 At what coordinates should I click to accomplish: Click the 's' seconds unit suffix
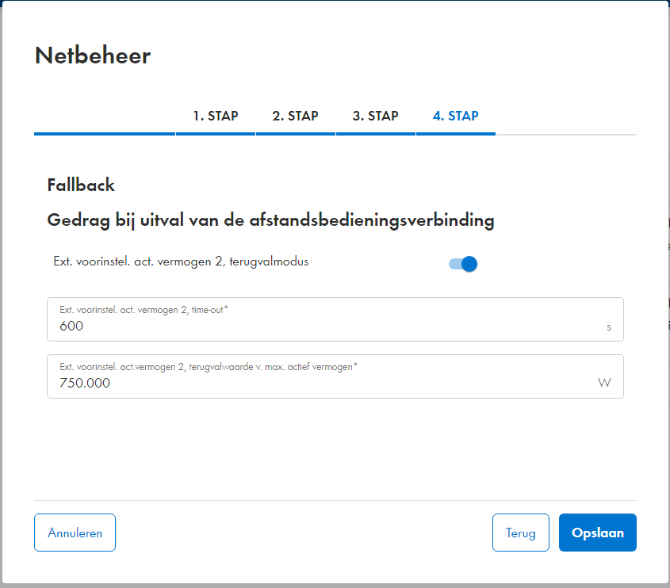click(608, 326)
